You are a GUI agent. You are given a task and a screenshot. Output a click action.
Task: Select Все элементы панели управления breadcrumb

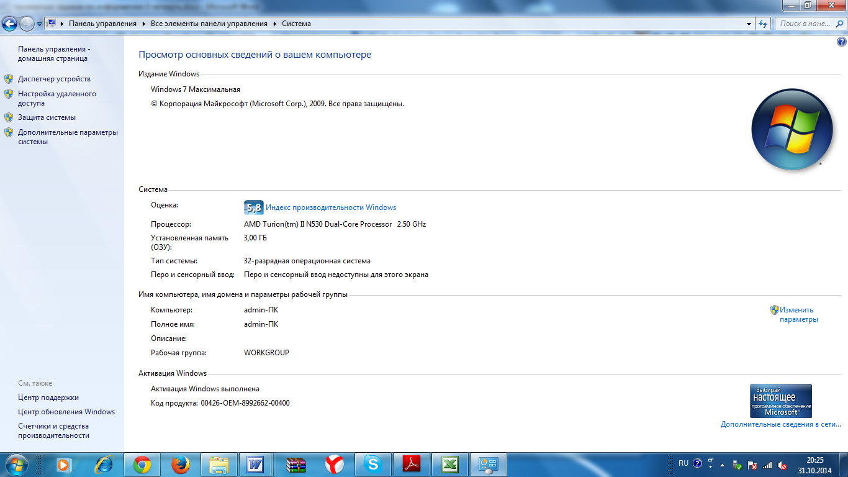click(x=209, y=24)
